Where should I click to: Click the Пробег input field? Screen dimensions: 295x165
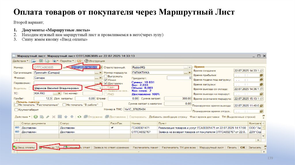coord(43,99)
